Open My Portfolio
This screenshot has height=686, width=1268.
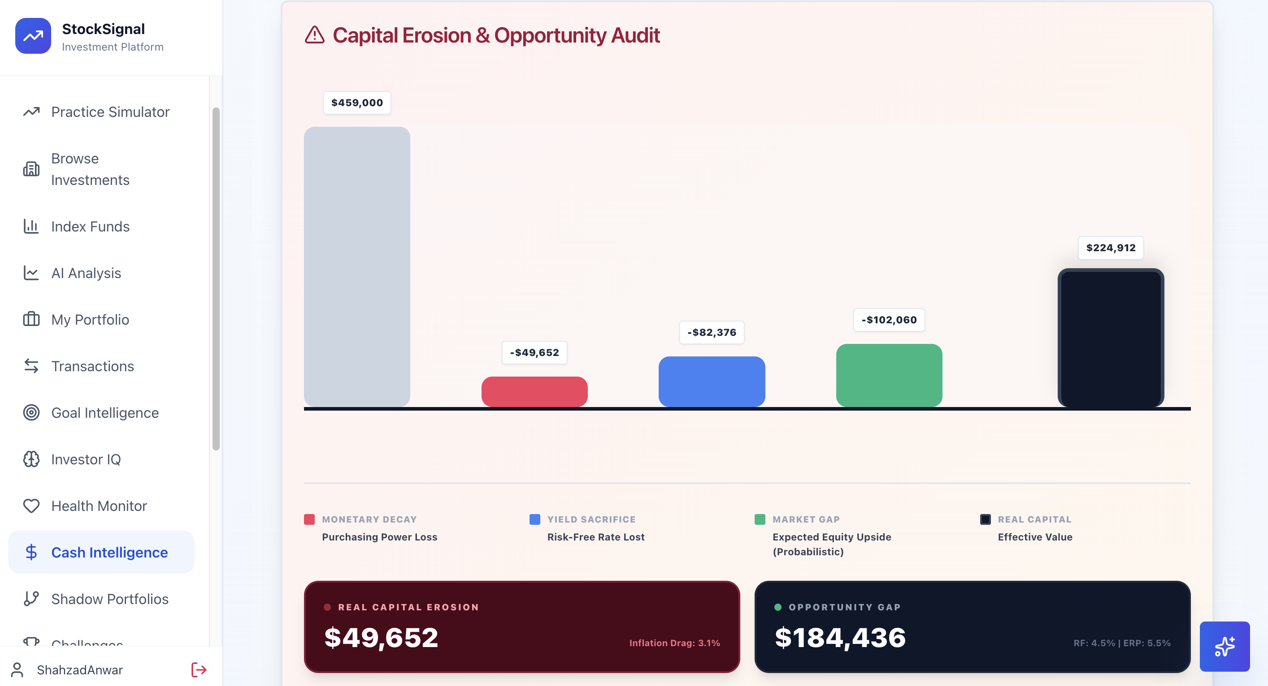pyautogui.click(x=101, y=320)
